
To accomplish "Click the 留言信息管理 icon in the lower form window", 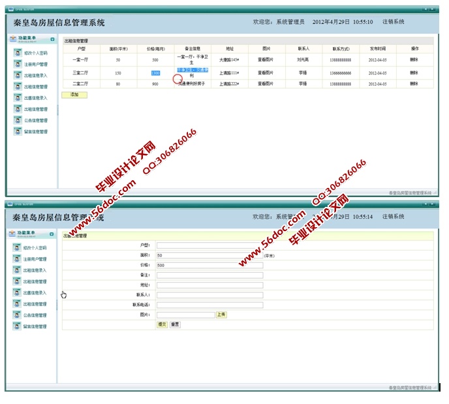I will tap(18, 326).
